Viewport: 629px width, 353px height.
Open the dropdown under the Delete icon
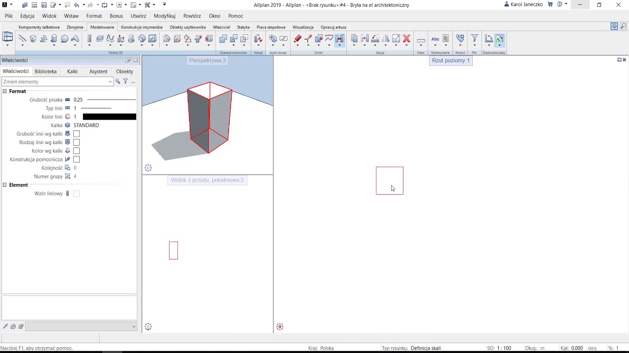pyautogui.click(x=406, y=46)
